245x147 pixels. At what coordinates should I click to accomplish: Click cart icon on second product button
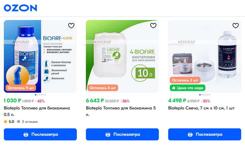[x=108, y=134]
